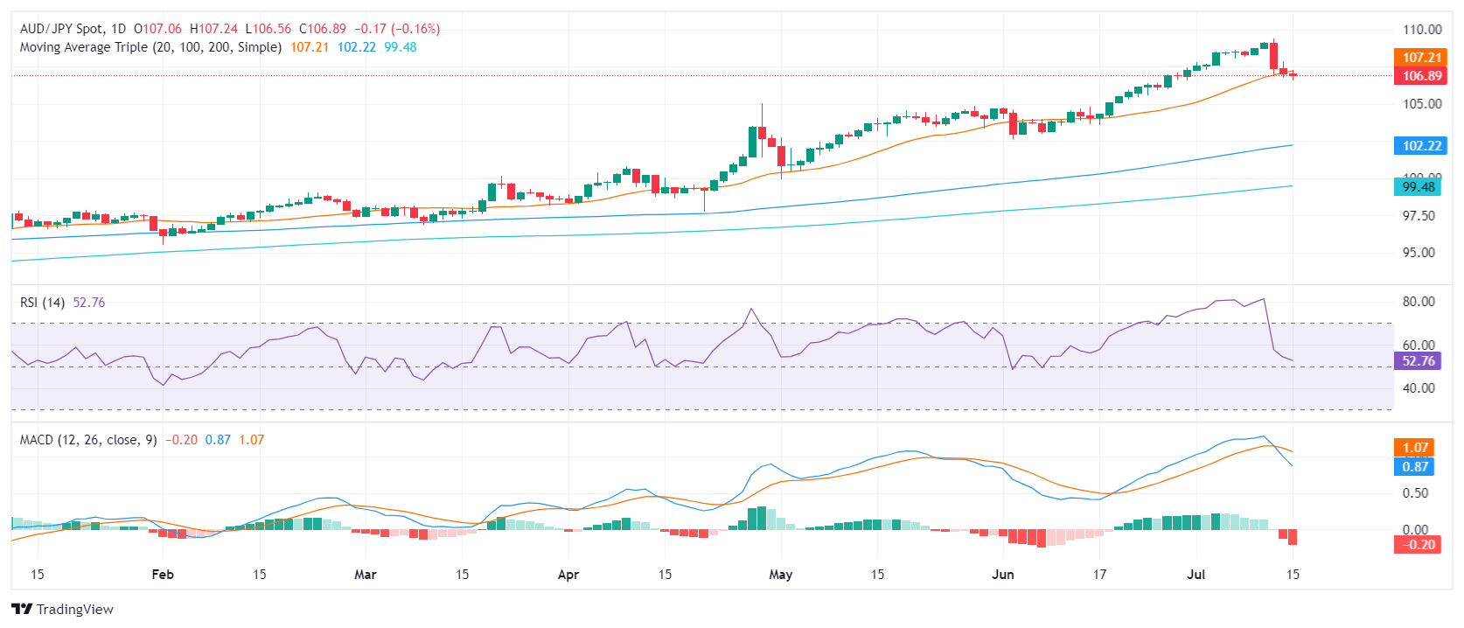Select the Moving Average Triple indicator legend
The image size is (1464, 628).
coord(150,47)
